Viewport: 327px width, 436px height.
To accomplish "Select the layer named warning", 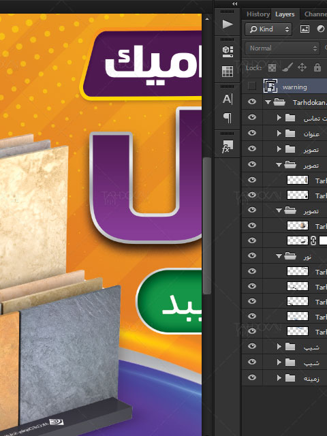I will [x=294, y=87].
